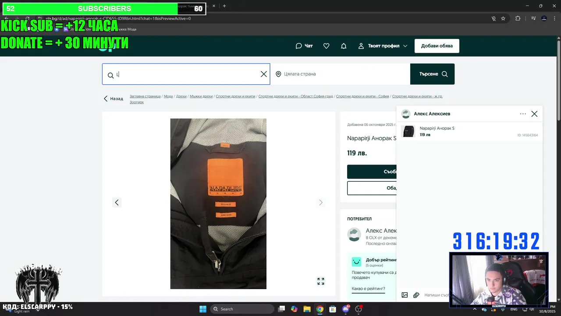This screenshot has width=561, height=316.
Task: Attach a file with paperclip icon
Action: tap(416, 295)
